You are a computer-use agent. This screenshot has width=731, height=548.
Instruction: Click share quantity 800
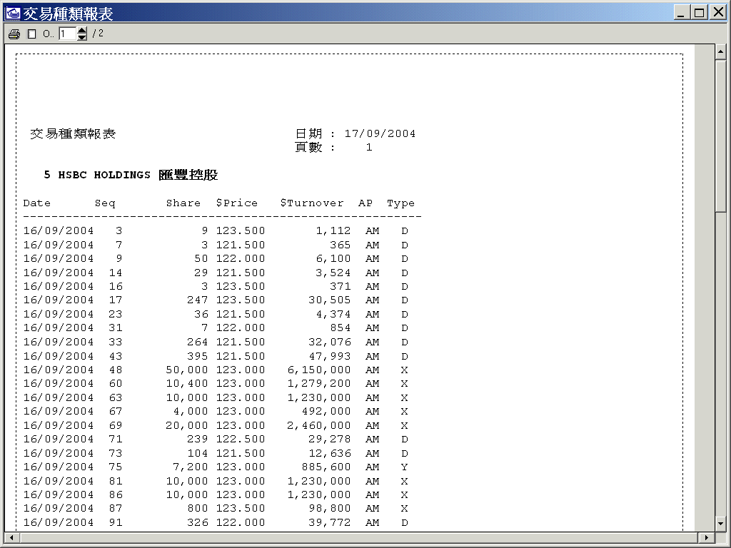click(198, 508)
